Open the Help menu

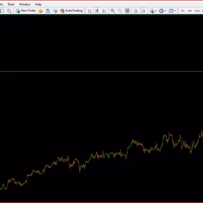[x=38, y=4]
